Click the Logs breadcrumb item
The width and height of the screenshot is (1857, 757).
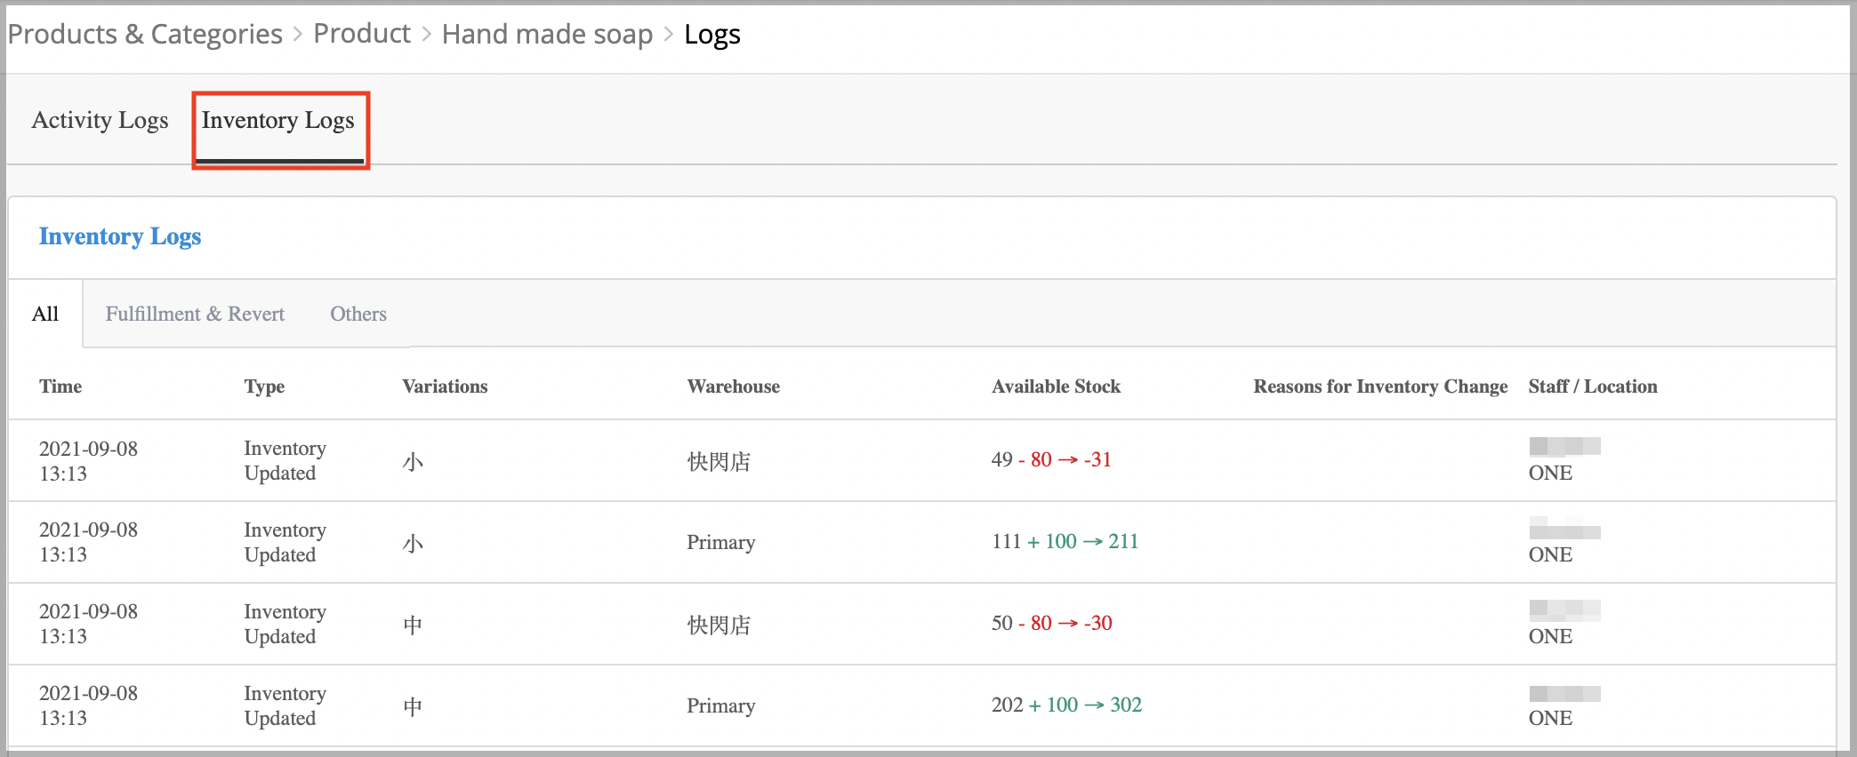tap(711, 35)
